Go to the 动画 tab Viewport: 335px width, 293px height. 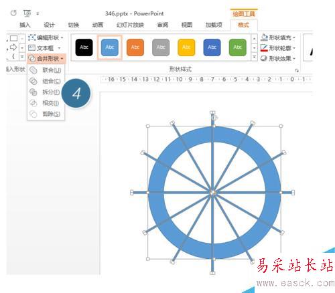coord(98,25)
